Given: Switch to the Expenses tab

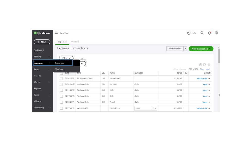Looking at the screenshot, I should coord(62,42).
